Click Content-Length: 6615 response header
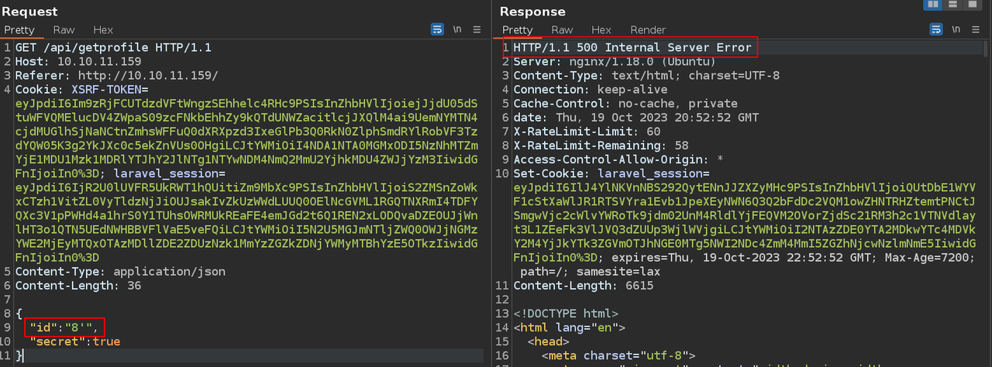The image size is (992, 367). click(x=583, y=286)
